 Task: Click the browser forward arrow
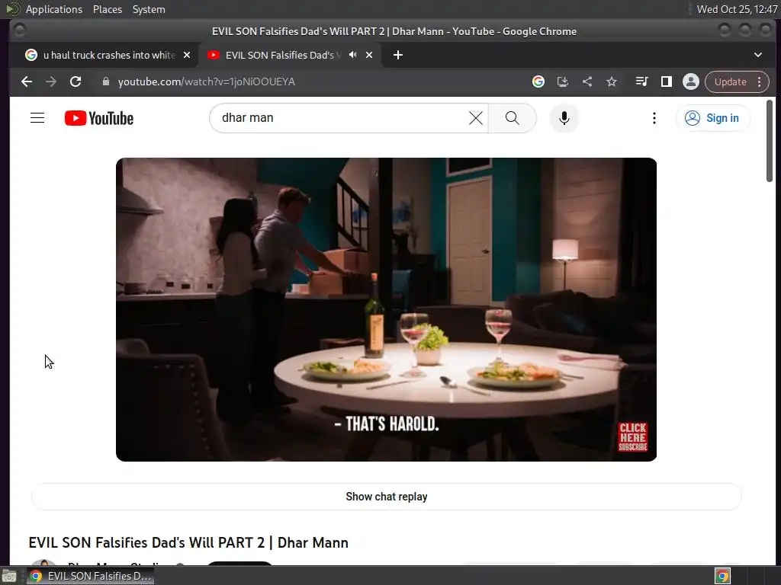click(51, 82)
